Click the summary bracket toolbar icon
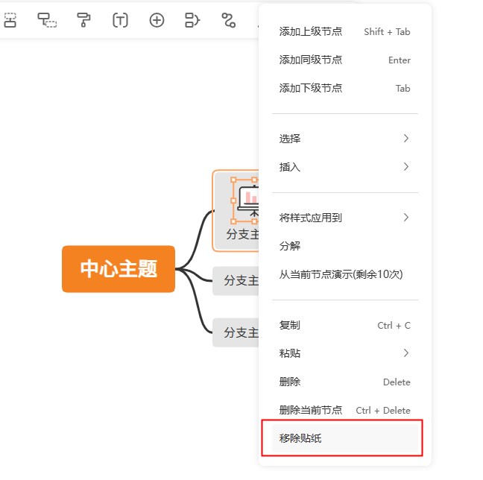The width and height of the screenshot is (483, 480). tap(192, 20)
